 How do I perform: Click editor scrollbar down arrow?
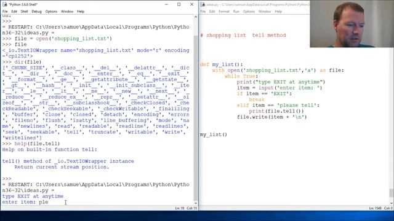(392, 203)
